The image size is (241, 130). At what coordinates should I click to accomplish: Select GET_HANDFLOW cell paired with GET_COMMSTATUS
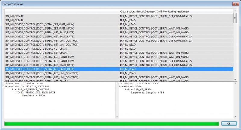[x=62, y=61]
